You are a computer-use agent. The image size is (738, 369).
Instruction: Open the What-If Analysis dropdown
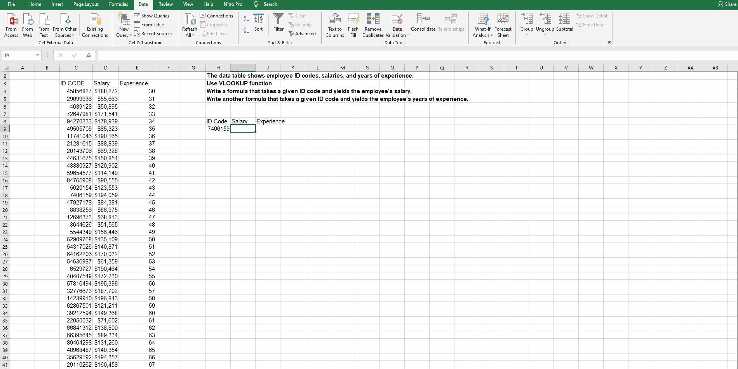click(x=482, y=24)
